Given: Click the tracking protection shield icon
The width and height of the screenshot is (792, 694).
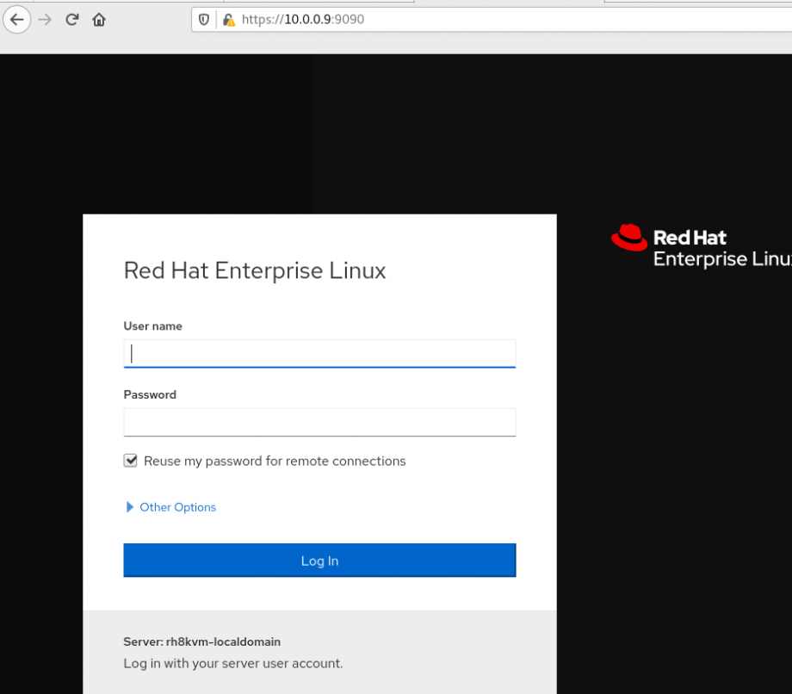Looking at the screenshot, I should (203, 19).
